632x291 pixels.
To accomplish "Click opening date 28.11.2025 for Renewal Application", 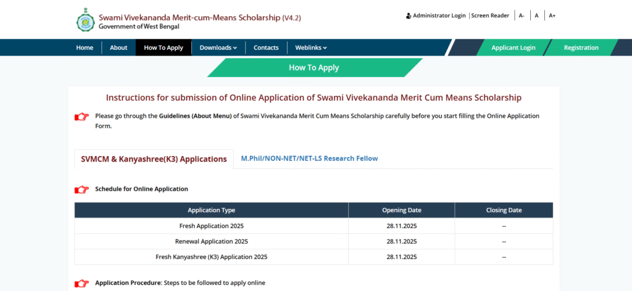I will point(401,242).
